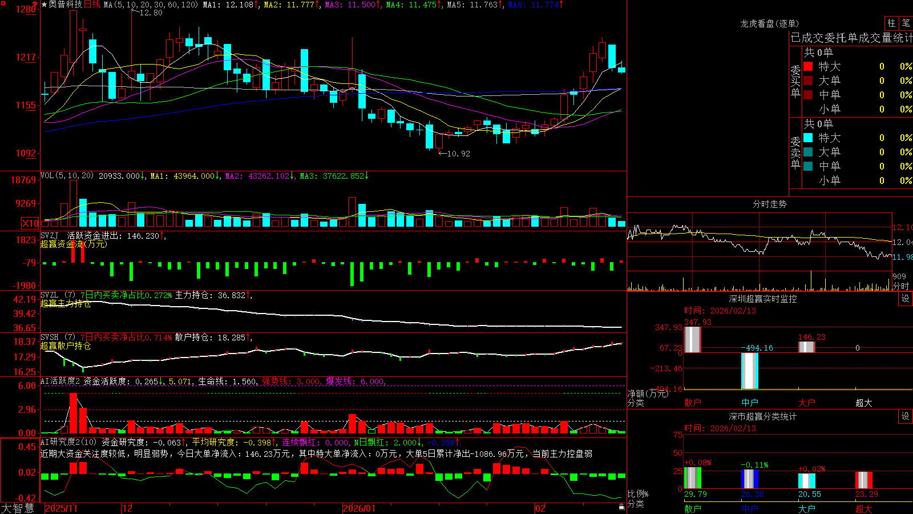913x514 pixels.
Task: Click the 12 month timeline marker
Action: [x=128, y=508]
